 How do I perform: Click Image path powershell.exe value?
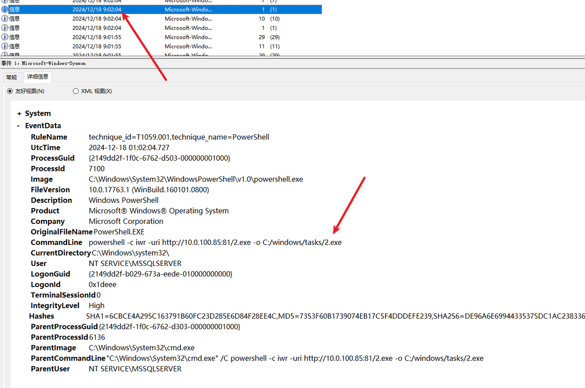click(x=196, y=179)
